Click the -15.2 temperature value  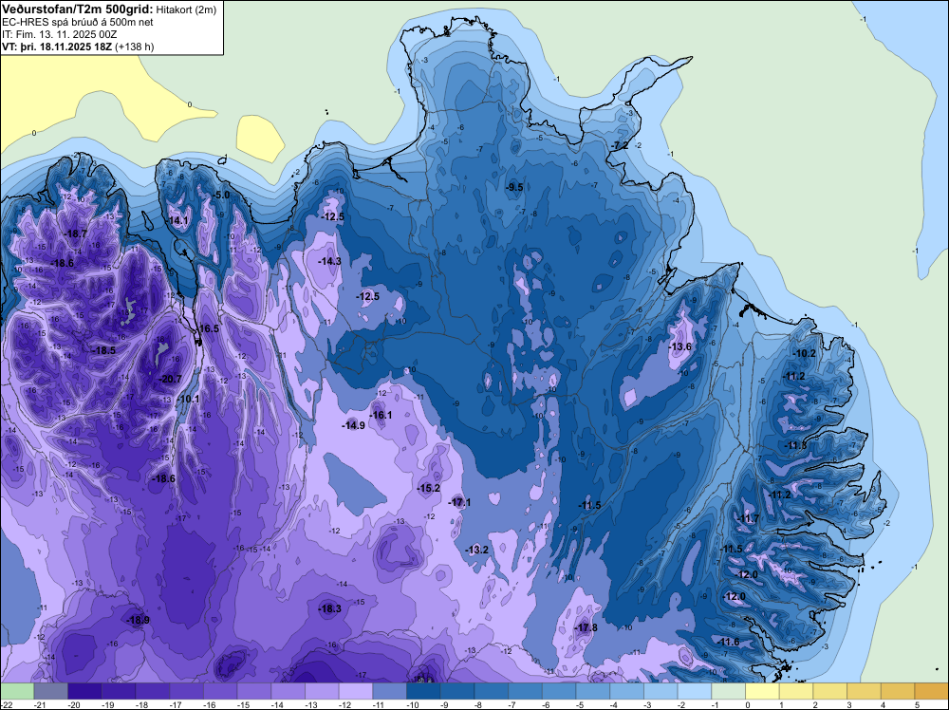(x=429, y=488)
